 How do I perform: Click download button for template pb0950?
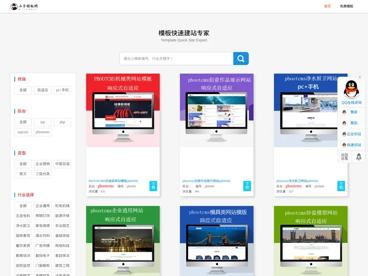[153, 186]
